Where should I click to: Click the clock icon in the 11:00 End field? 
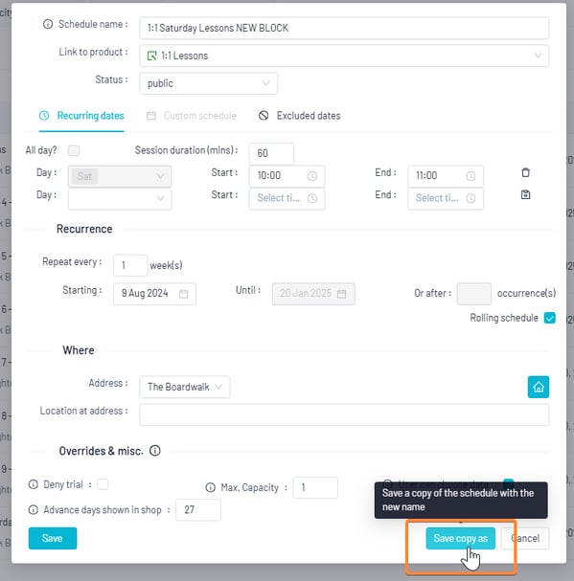coord(471,176)
